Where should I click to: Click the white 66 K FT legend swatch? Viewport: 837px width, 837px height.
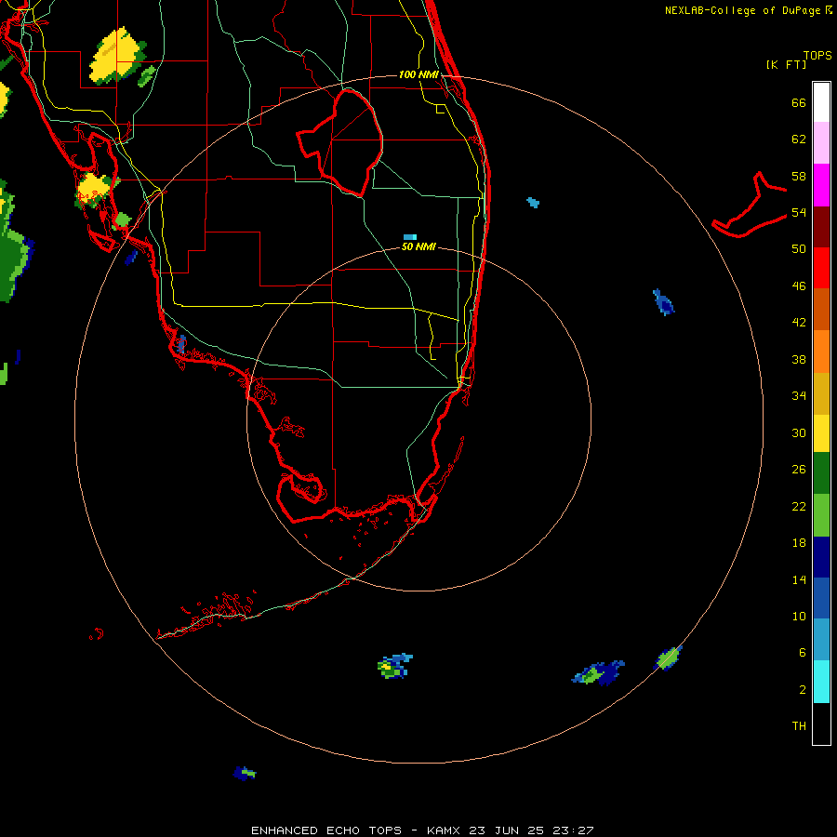821,102
